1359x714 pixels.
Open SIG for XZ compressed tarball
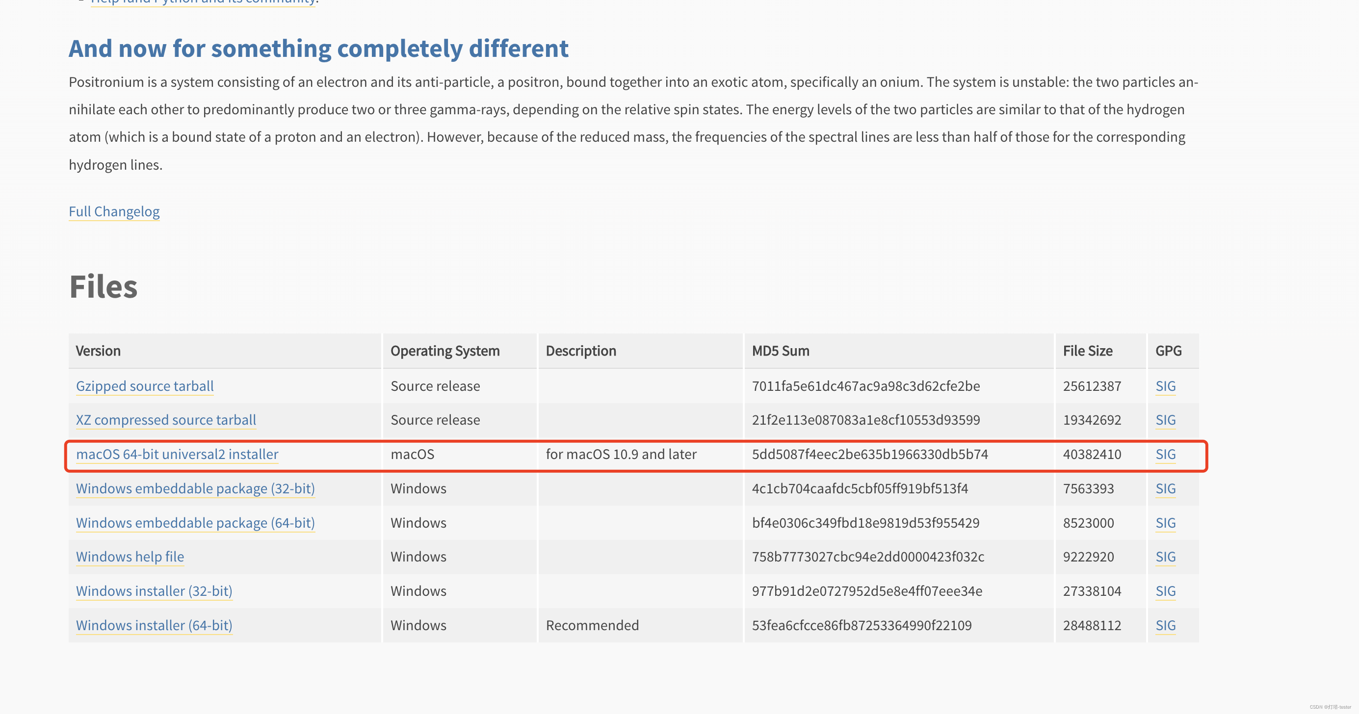coord(1165,420)
